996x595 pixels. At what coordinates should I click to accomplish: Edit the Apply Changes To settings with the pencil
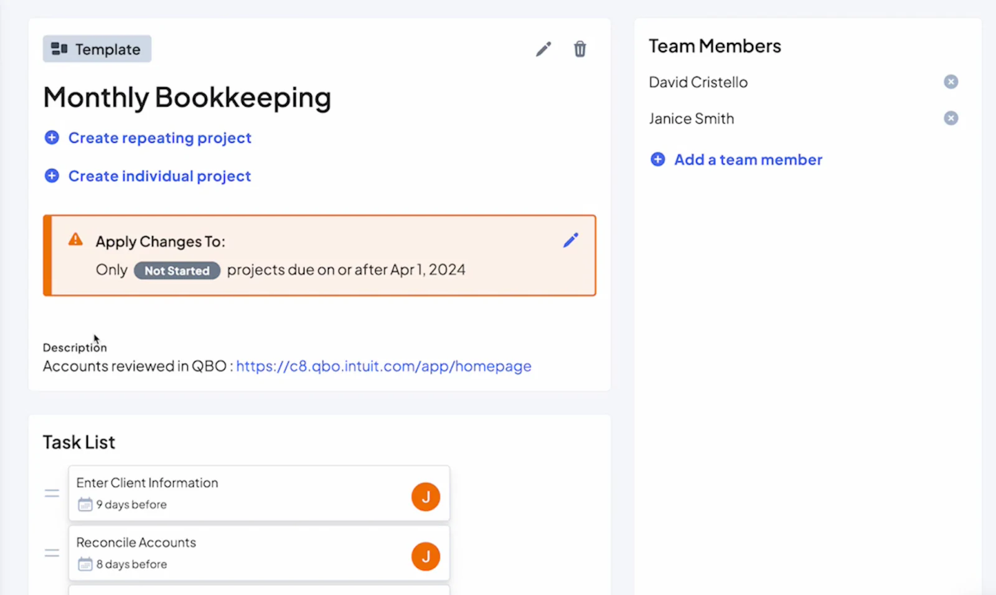click(571, 240)
